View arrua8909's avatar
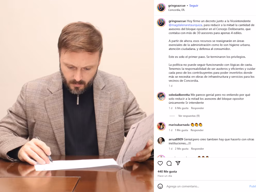The image size is (256, 192). 161,141
